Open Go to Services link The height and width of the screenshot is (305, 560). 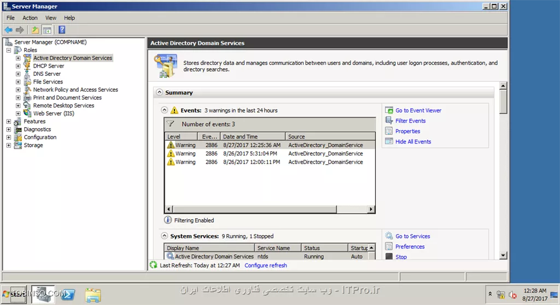tap(412, 236)
